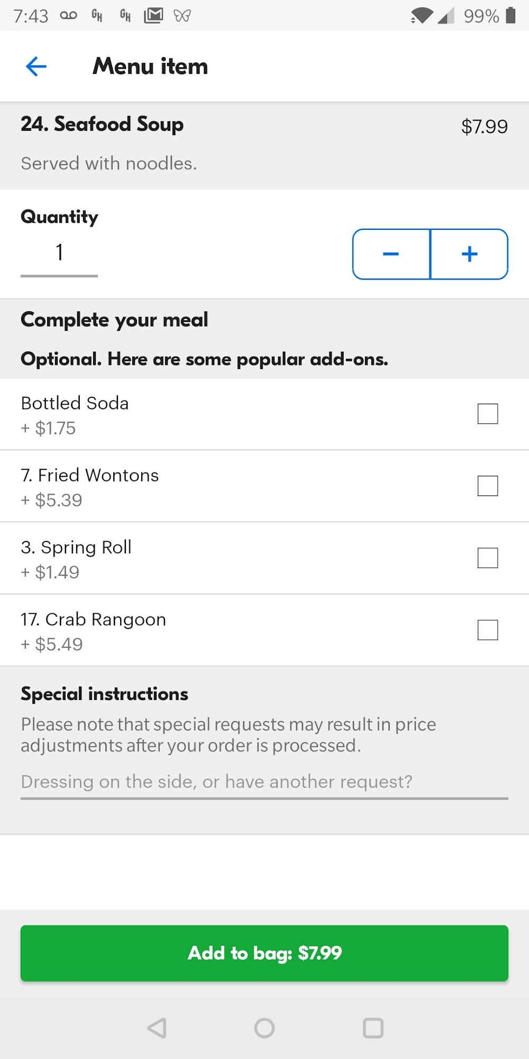Select the Spring Roll checkbox
This screenshot has width=529, height=1059.
(488, 558)
